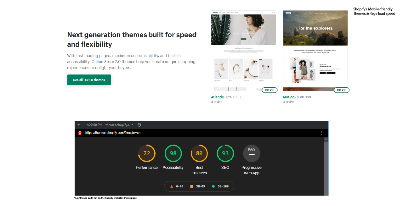Open the Lighthouse three-dot tools menu
The width and height of the screenshot is (403, 206).
321,133
